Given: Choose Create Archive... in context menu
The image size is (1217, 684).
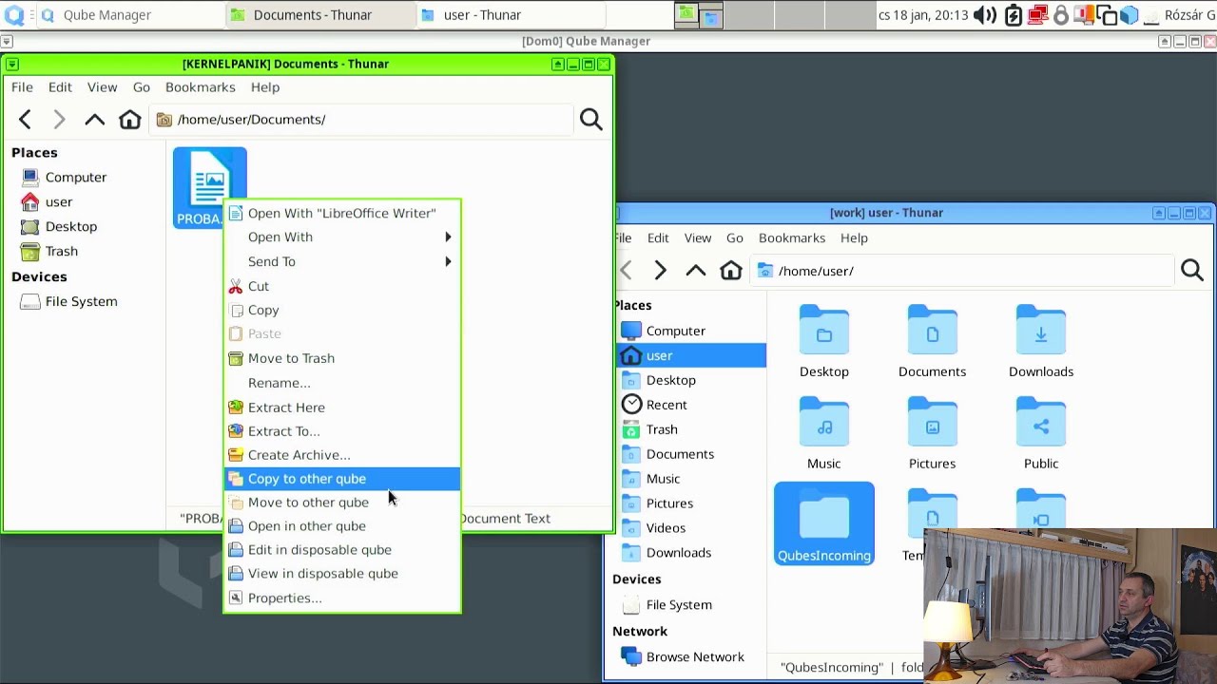Looking at the screenshot, I should pyautogui.click(x=342, y=455).
